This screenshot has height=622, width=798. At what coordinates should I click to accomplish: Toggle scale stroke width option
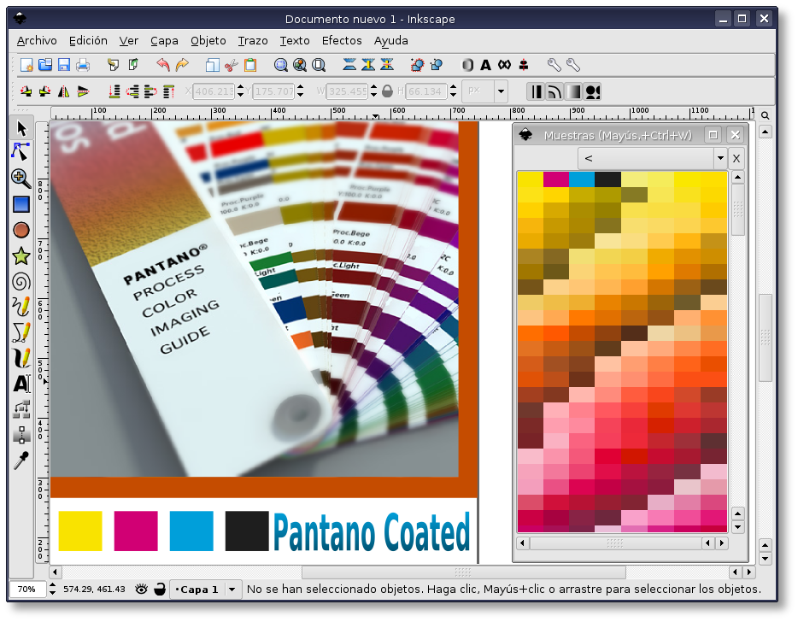click(x=536, y=91)
